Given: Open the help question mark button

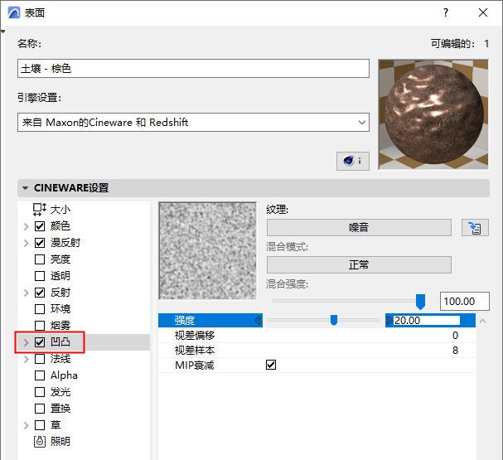Looking at the screenshot, I should point(446,12).
